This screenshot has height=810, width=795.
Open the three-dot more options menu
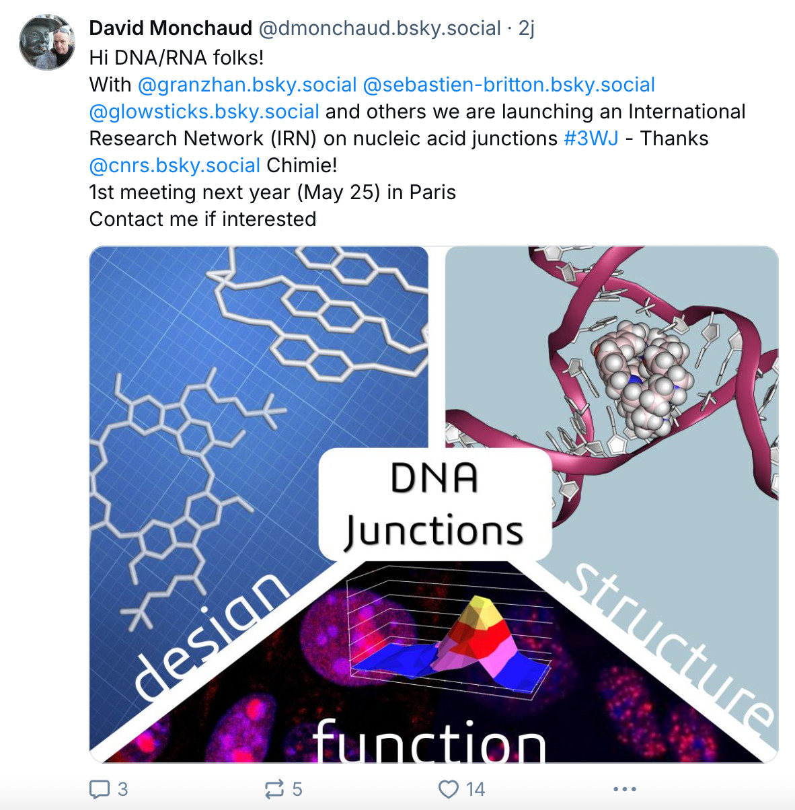[x=624, y=789]
